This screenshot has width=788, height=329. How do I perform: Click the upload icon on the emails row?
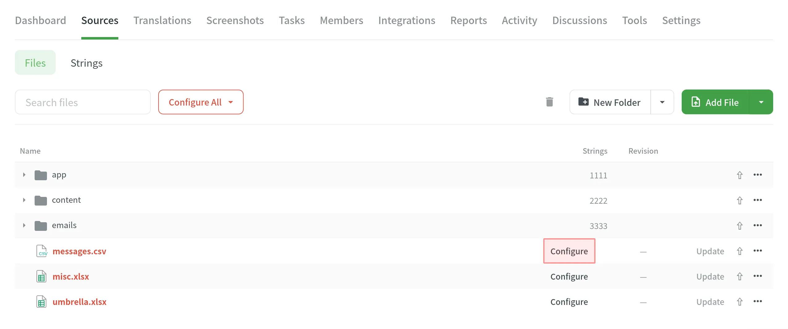tap(740, 225)
